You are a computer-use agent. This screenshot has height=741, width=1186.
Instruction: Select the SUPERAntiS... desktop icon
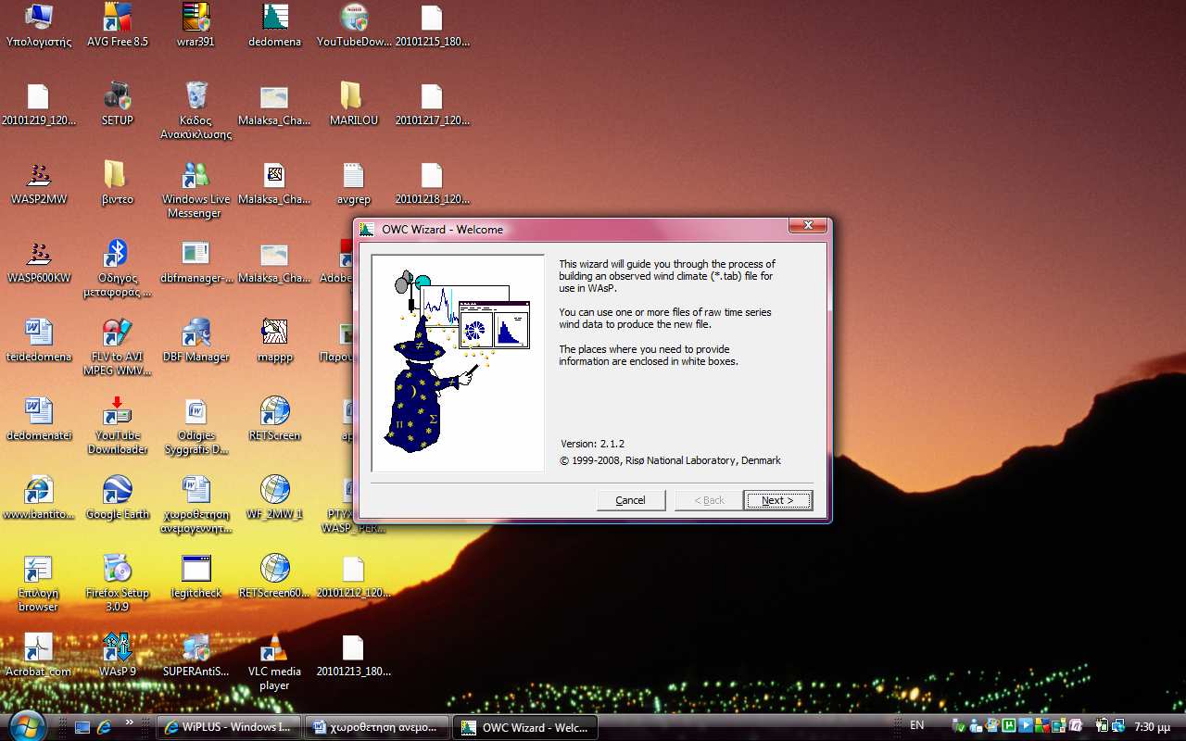tap(196, 656)
